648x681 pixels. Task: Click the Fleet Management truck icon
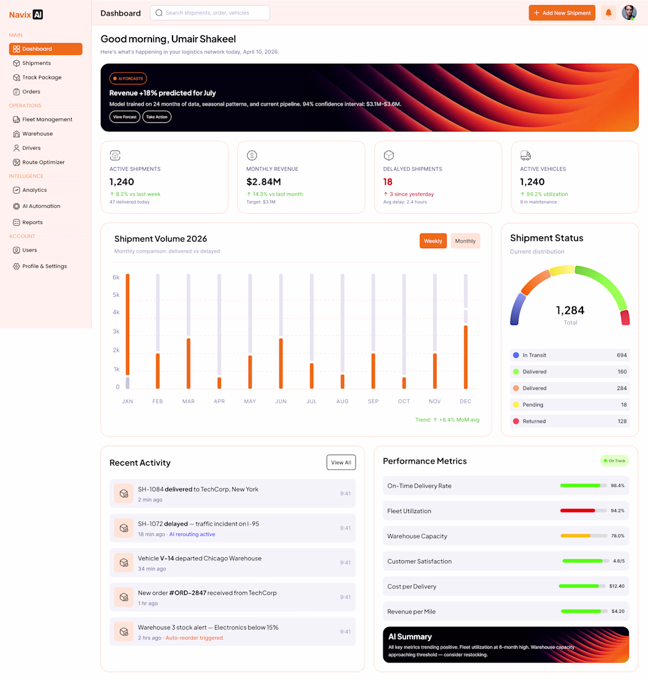[x=17, y=119]
